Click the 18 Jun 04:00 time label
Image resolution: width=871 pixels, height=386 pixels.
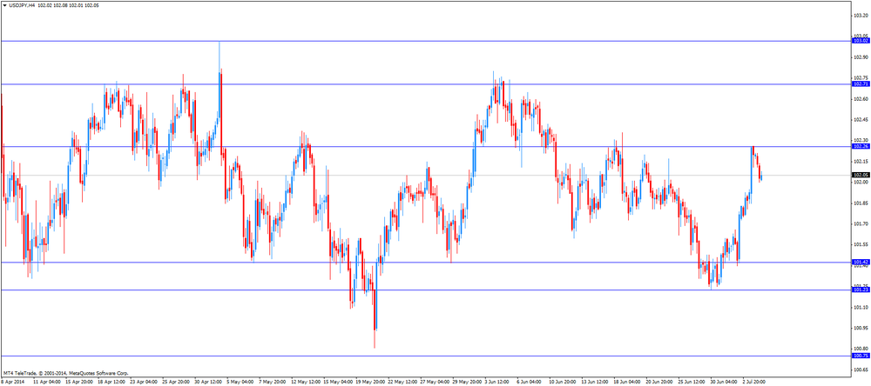click(x=628, y=383)
